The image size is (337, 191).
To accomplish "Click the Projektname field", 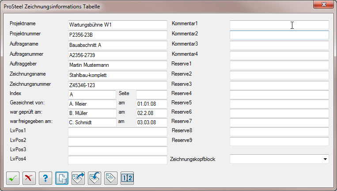I will (117, 25).
